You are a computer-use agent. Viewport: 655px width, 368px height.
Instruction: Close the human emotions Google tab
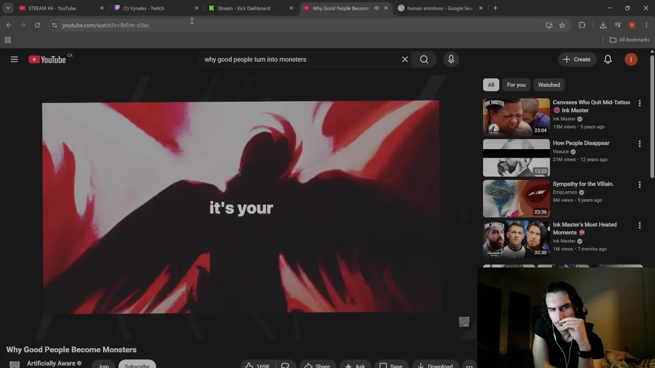tap(481, 8)
